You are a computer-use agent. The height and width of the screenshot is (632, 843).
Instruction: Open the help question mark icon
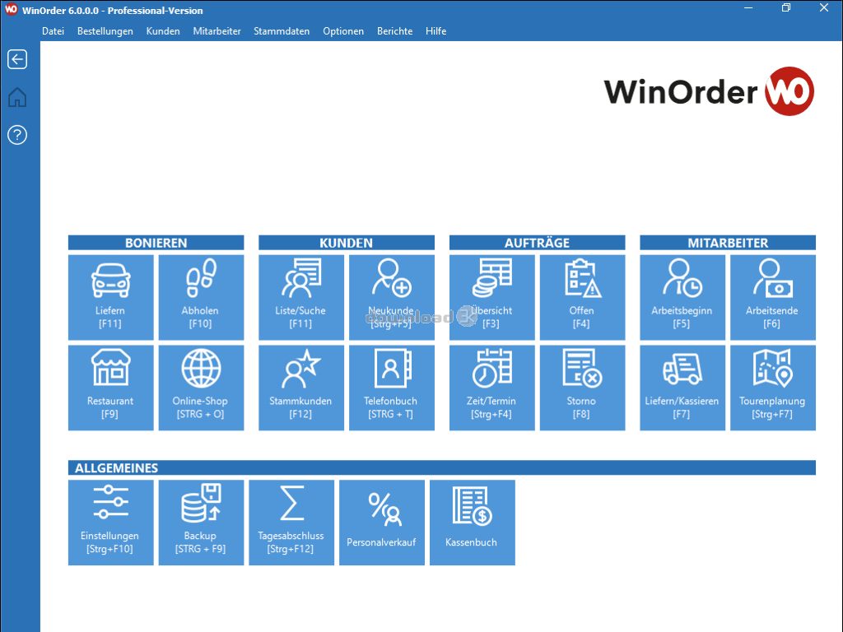(x=17, y=135)
